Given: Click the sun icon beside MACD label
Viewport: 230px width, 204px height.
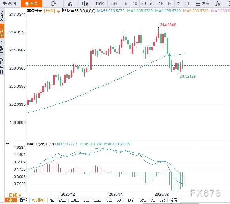Looking at the screenshot, I should [7, 144].
